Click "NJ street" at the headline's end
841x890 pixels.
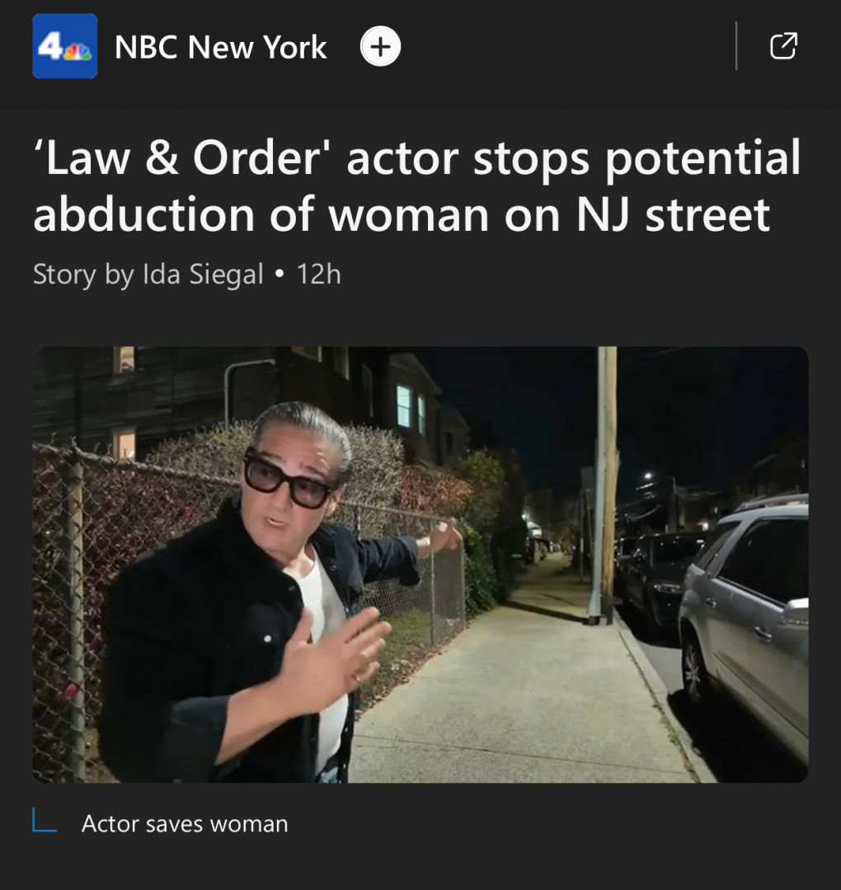coord(674,214)
